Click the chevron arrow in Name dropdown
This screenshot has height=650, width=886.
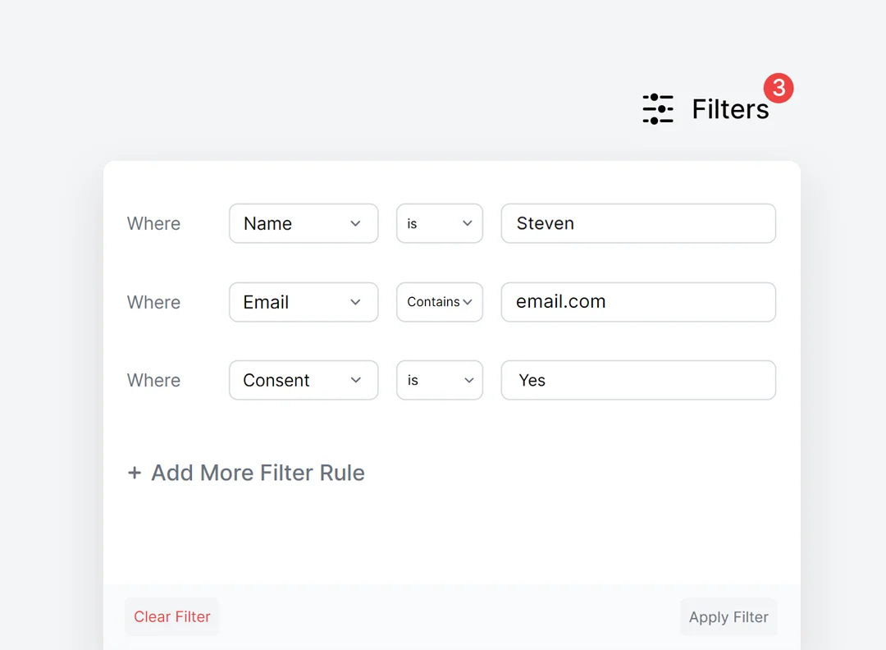(x=355, y=223)
